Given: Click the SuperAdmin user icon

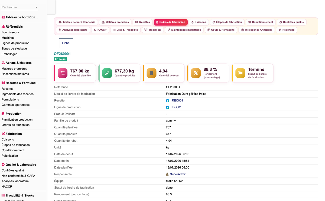Looking at the screenshot, I should click(x=167, y=174).
